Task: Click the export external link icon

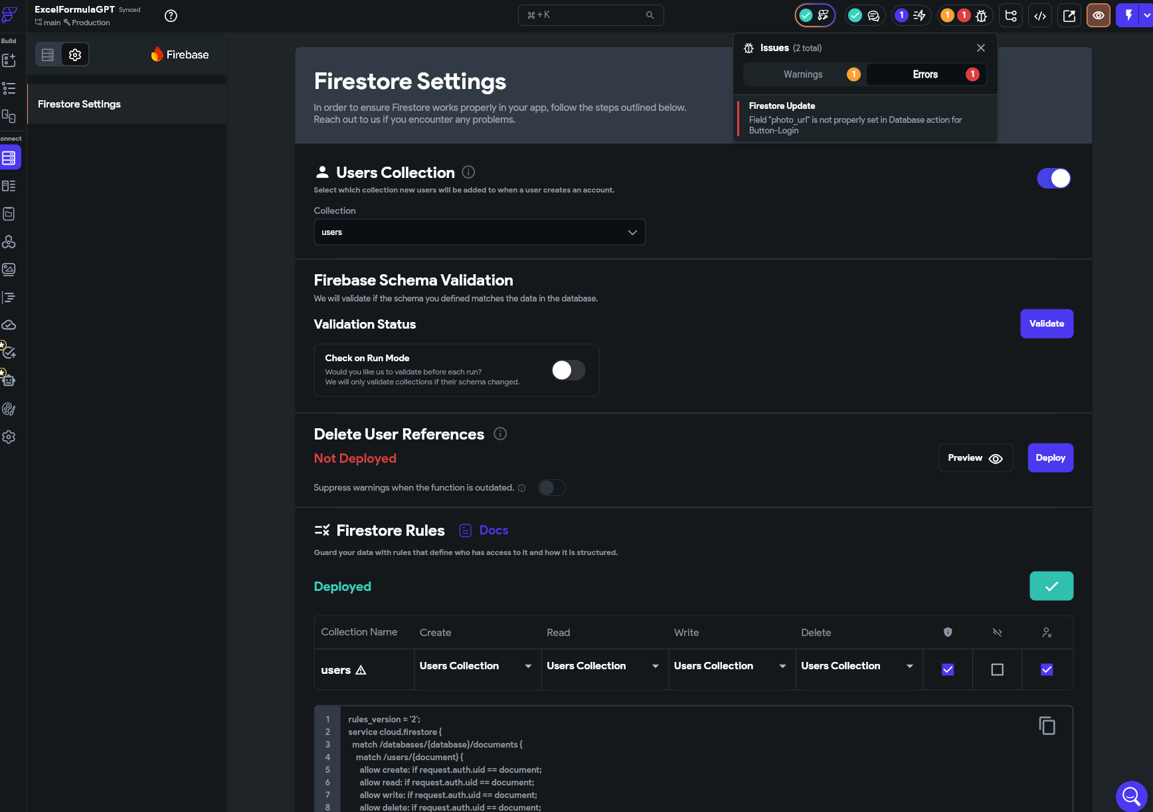Action: click(x=1069, y=16)
